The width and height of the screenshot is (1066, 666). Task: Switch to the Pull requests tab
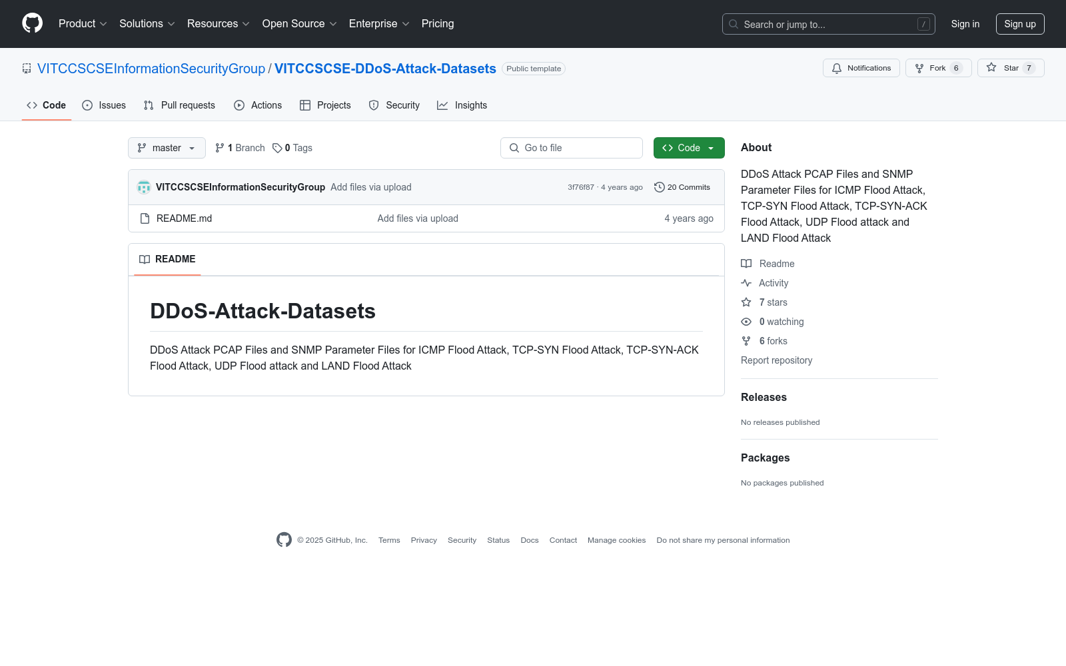pos(179,105)
